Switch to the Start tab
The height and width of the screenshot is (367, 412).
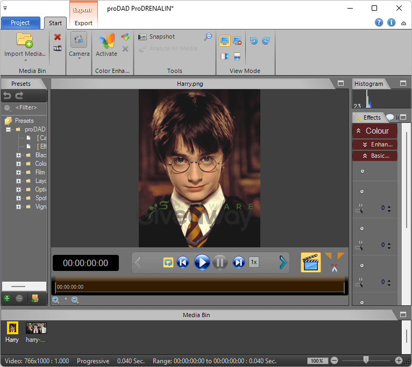click(55, 23)
